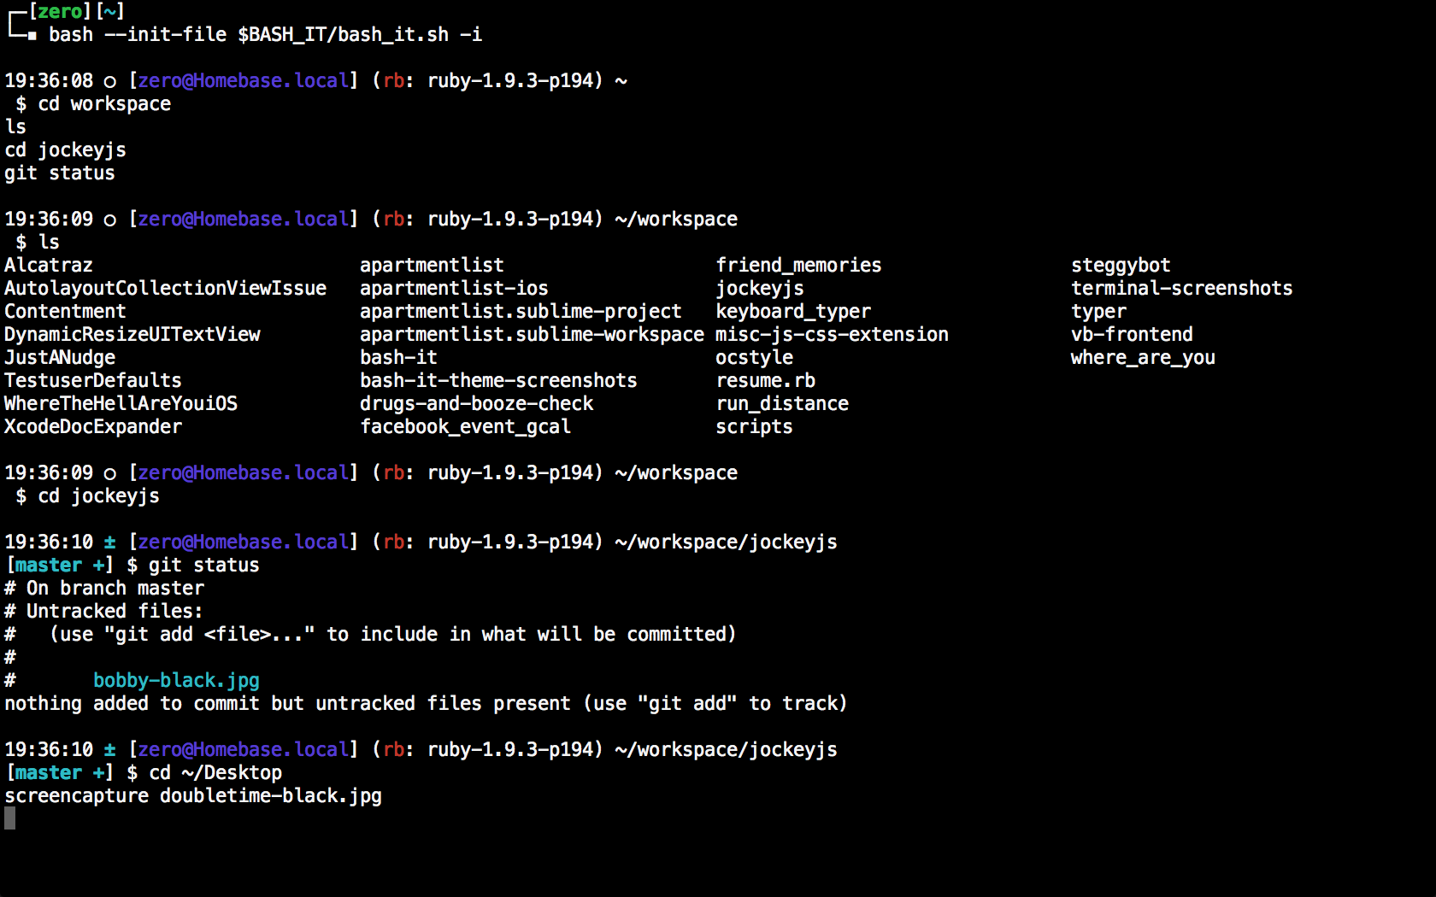Click the block cursor on the last line
This screenshot has width=1436, height=897.
(9, 818)
